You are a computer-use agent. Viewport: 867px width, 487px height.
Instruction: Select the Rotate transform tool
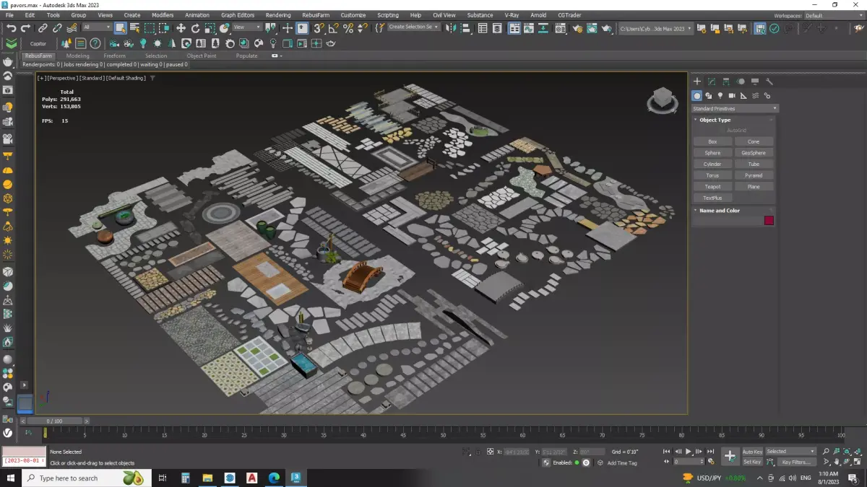pyautogui.click(x=196, y=28)
